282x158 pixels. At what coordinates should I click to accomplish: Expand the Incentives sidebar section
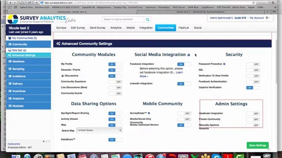28,91
